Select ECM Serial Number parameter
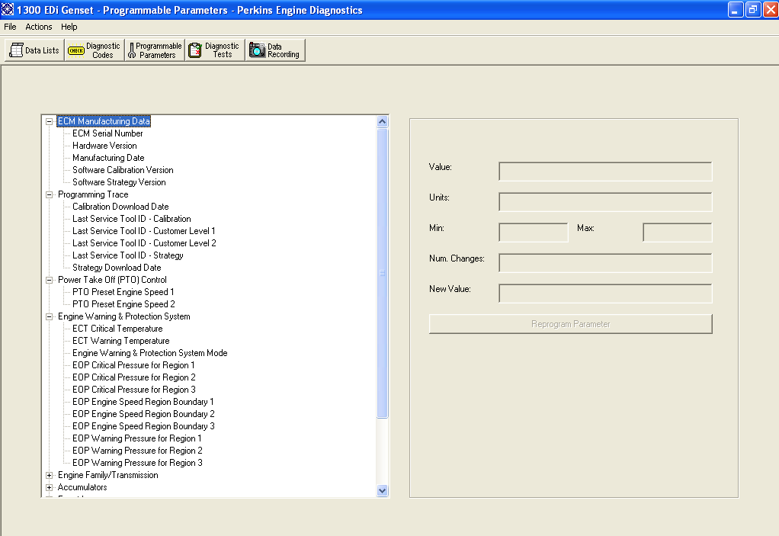779x536 pixels. tap(107, 133)
